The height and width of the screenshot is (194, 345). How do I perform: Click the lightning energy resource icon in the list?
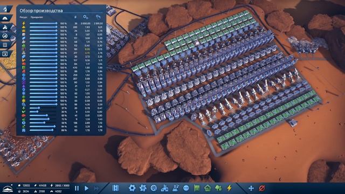[24, 23]
